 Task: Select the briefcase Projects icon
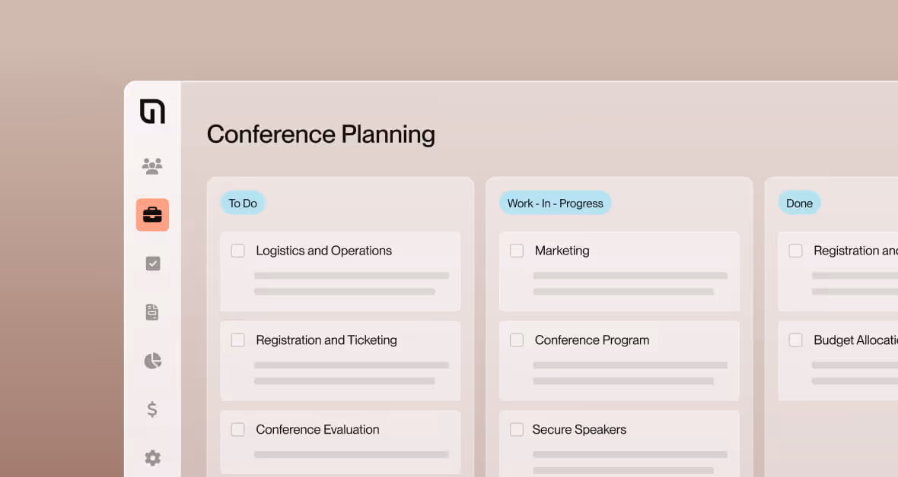pyautogui.click(x=152, y=214)
